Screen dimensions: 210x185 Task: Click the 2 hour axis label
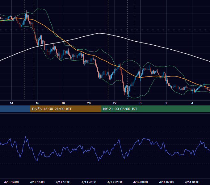[x=166, y=103]
